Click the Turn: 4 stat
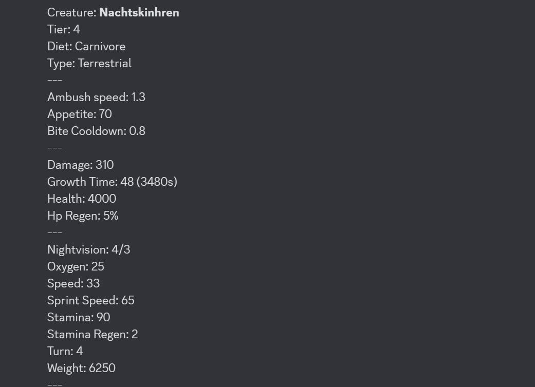This screenshot has width=535, height=387. tap(65, 351)
